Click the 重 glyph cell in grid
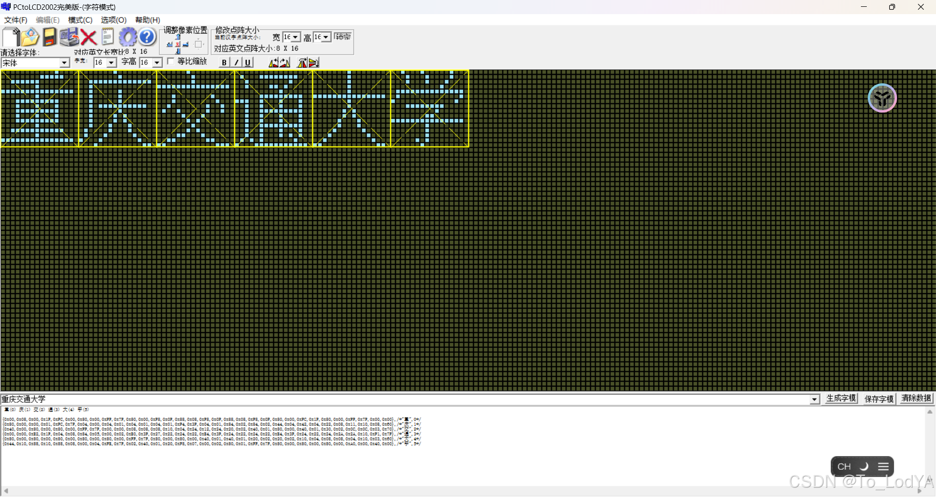 (39, 108)
